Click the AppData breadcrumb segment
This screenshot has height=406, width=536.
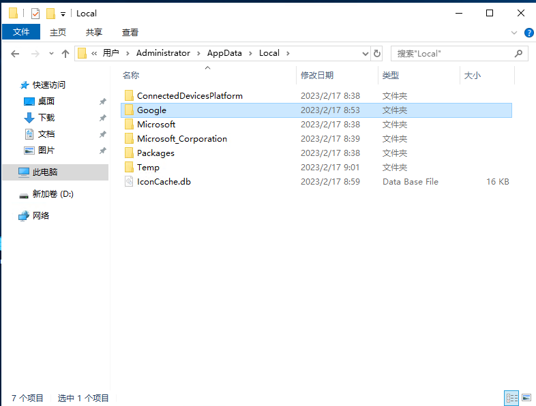(x=224, y=53)
